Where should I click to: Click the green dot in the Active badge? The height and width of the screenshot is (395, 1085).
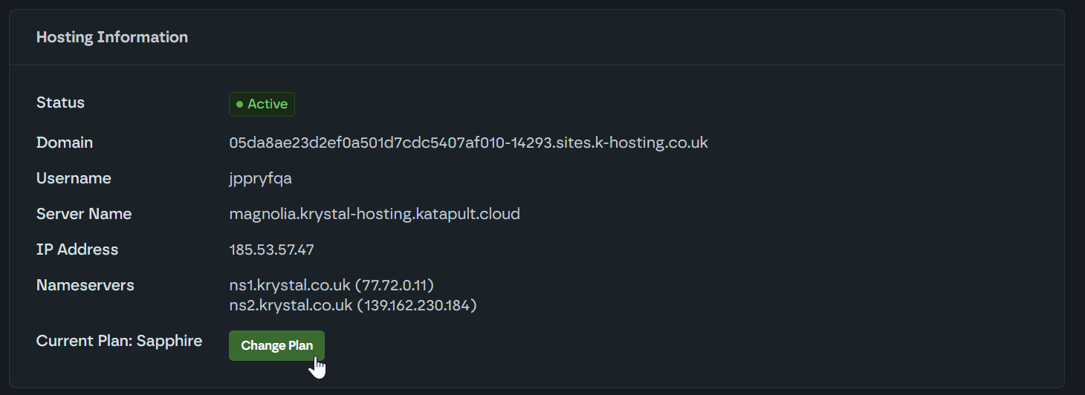[x=239, y=105]
